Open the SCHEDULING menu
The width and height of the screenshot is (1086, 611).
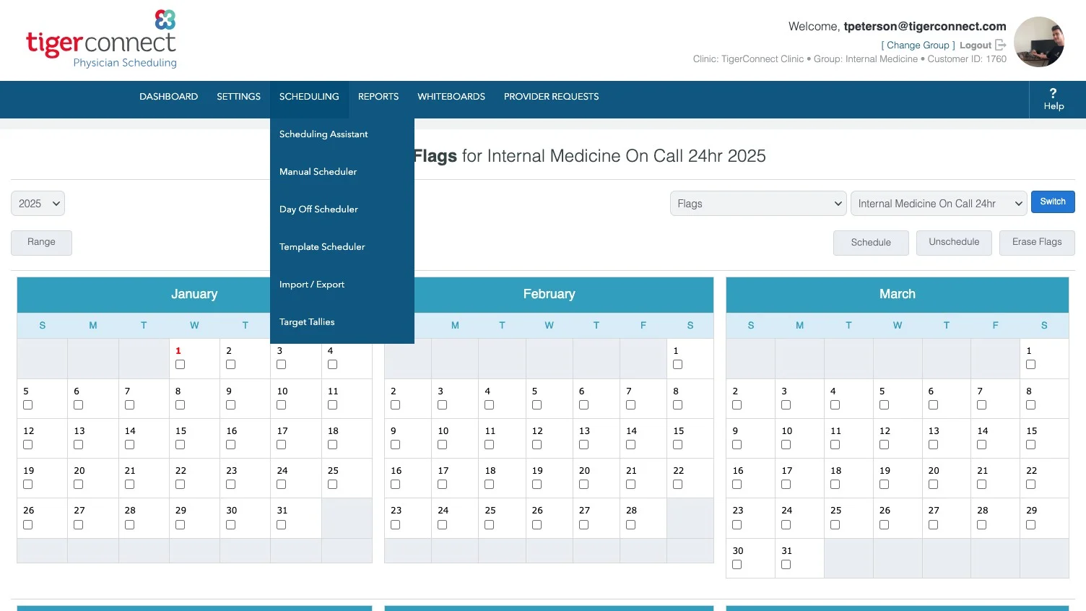coord(309,97)
